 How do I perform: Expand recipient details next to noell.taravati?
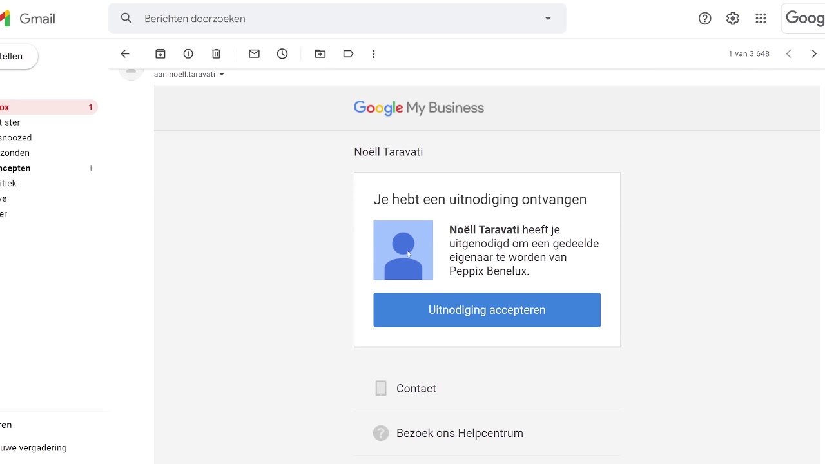tap(222, 75)
